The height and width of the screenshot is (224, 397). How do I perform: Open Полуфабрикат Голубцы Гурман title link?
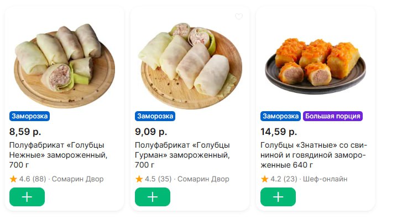(x=182, y=155)
